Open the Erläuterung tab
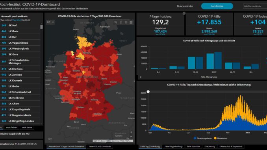The width and height of the screenshot is (267, 150). 210,146
